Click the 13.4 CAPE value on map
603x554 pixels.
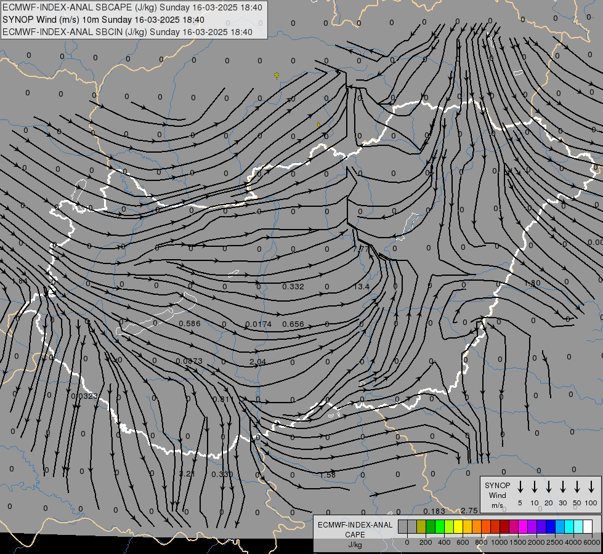[361, 286]
